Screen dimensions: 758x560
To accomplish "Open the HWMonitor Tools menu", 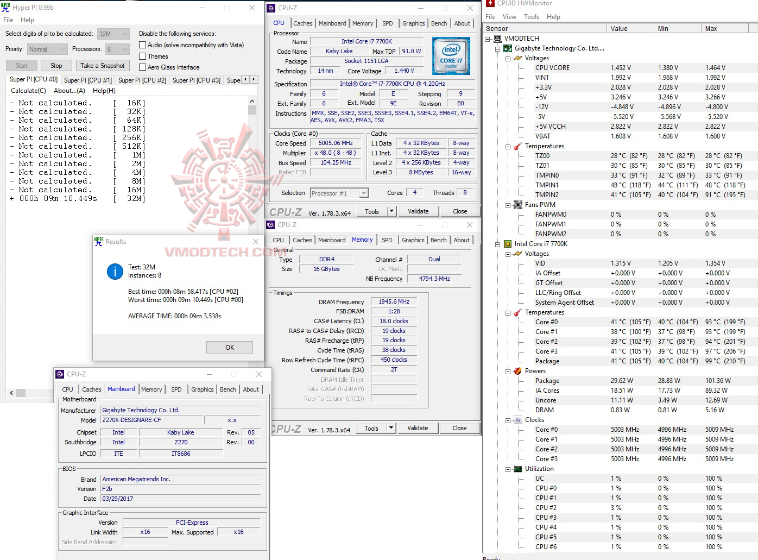I will coord(532,17).
